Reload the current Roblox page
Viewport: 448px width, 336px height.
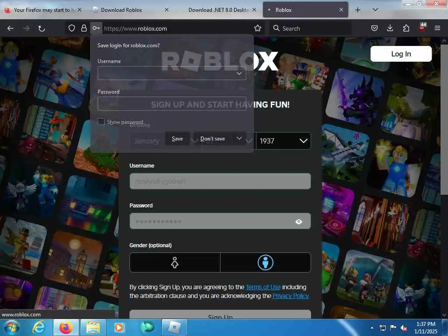pyautogui.click(x=42, y=28)
